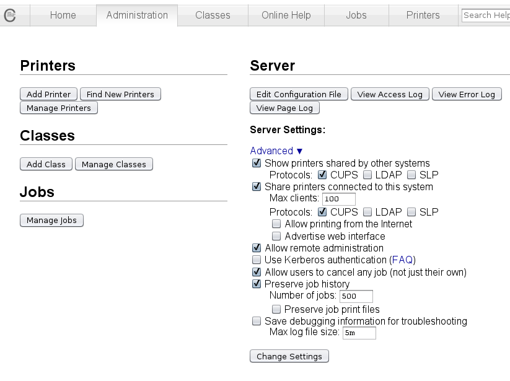The width and height of the screenshot is (510, 381).
Task: Focus the Search Help field
Action: click(x=486, y=15)
